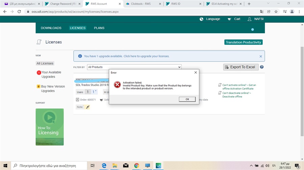The image size is (304, 170).
Task: Open Task View on taskbar
Action: tap(93, 166)
